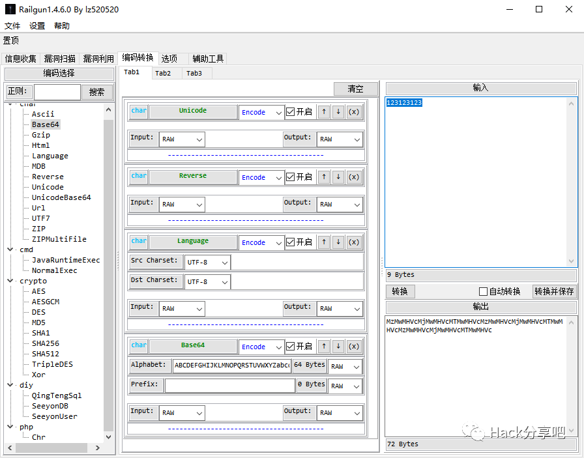
Task: Open the Src Charset UTF-8 dropdown
Action: click(207, 262)
